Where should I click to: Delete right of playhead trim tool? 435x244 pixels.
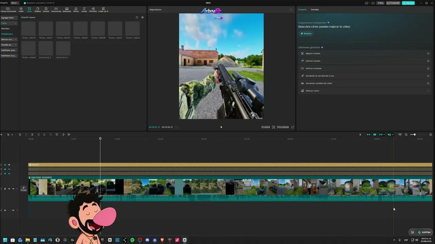coord(44,135)
